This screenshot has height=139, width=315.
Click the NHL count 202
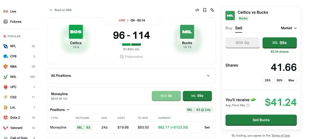click(33, 77)
